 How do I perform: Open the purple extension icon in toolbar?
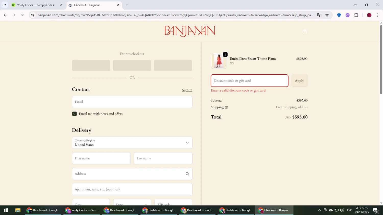[x=348, y=15]
